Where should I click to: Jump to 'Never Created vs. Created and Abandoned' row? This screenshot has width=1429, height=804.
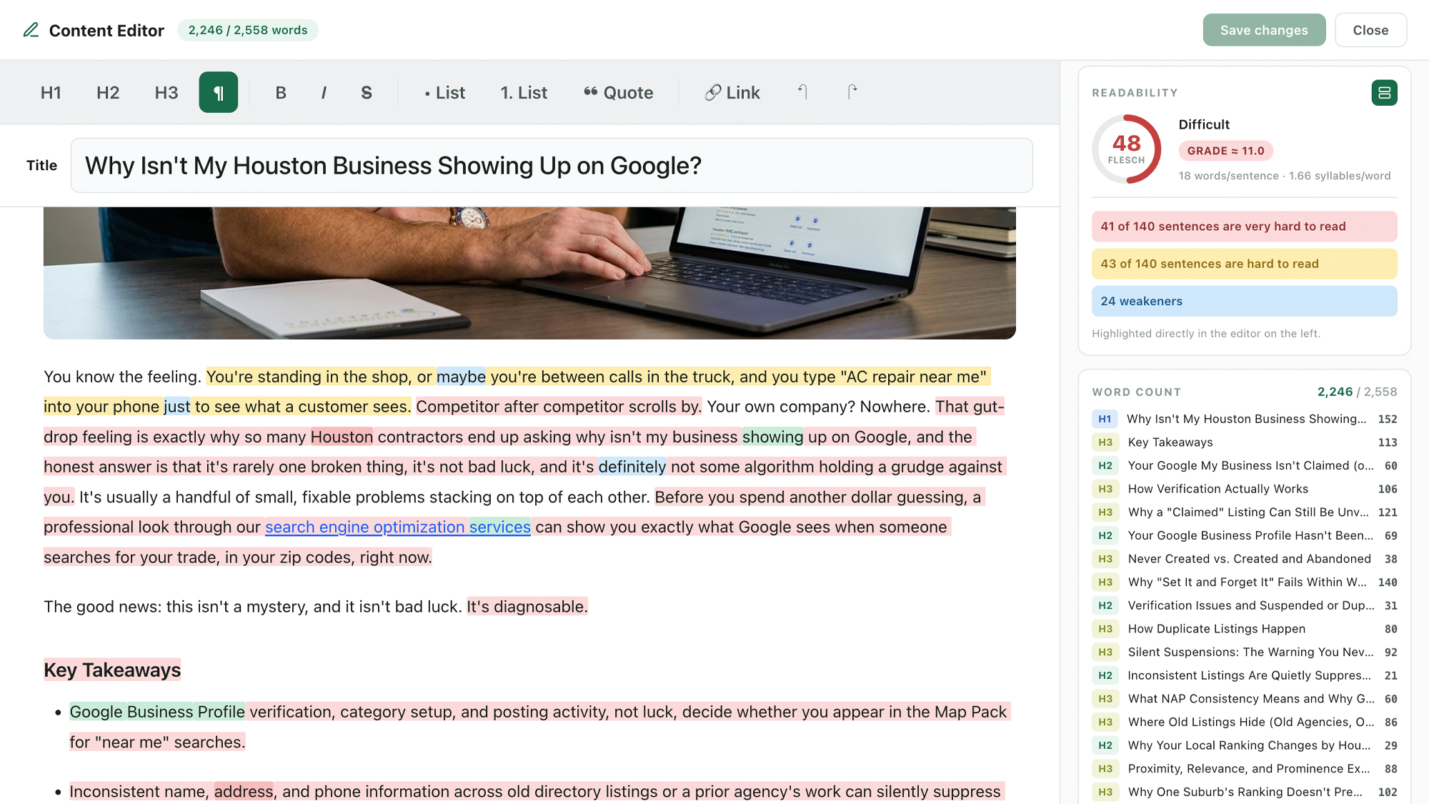click(1244, 559)
